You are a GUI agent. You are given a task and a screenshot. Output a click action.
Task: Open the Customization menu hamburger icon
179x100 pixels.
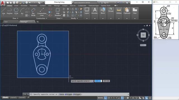(x=150, y=98)
